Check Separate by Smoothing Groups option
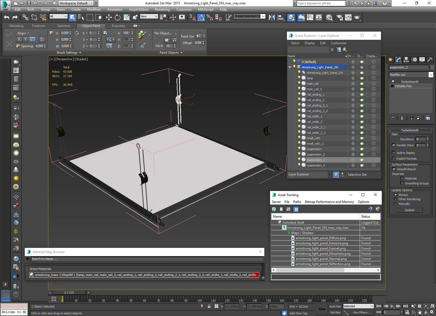Viewport: 436px width, 316px height. (x=402, y=183)
